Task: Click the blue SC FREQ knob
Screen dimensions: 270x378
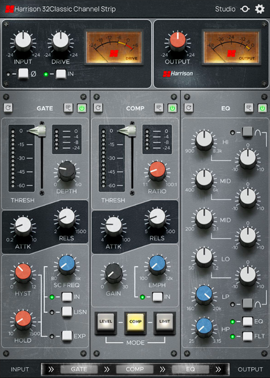Action: point(67,264)
